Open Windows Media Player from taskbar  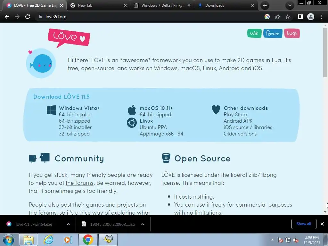click(x=68, y=240)
